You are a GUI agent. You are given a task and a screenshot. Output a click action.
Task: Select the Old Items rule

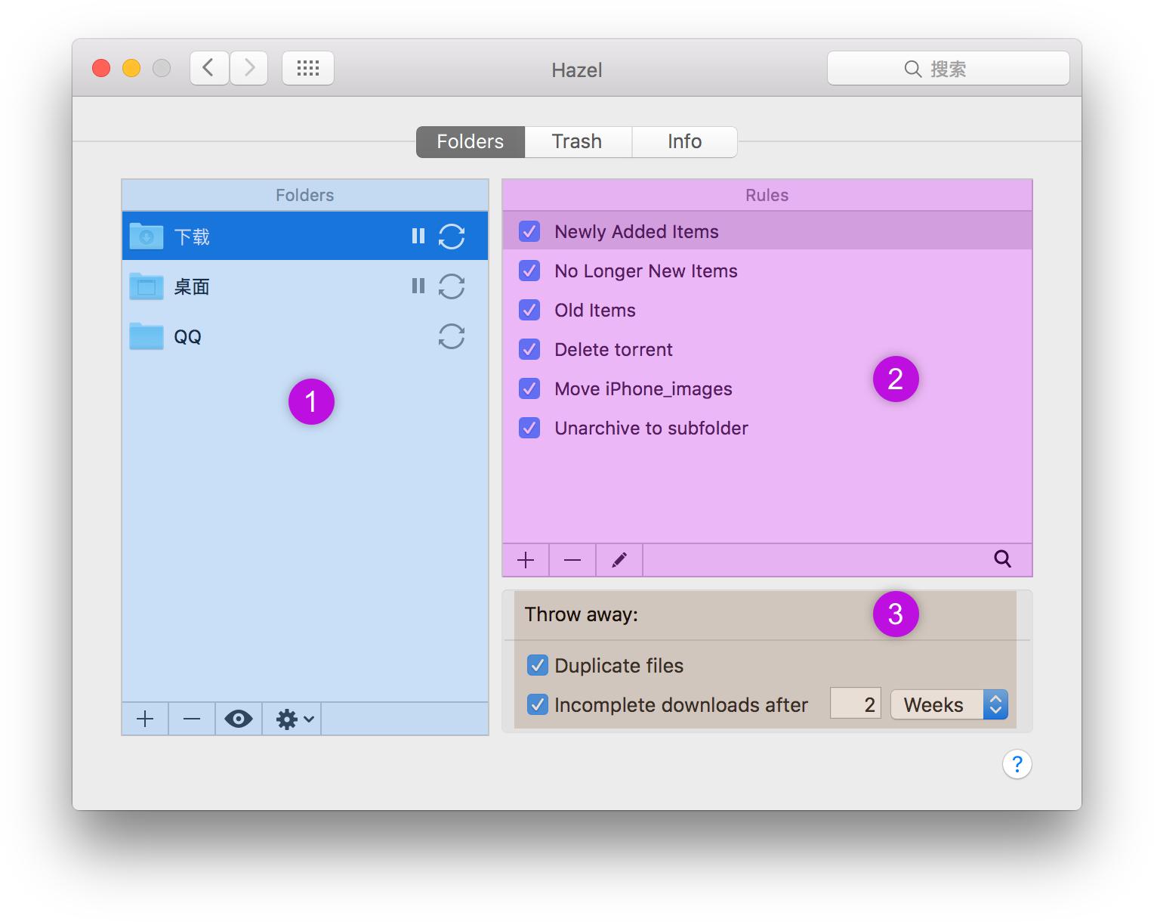(767, 310)
